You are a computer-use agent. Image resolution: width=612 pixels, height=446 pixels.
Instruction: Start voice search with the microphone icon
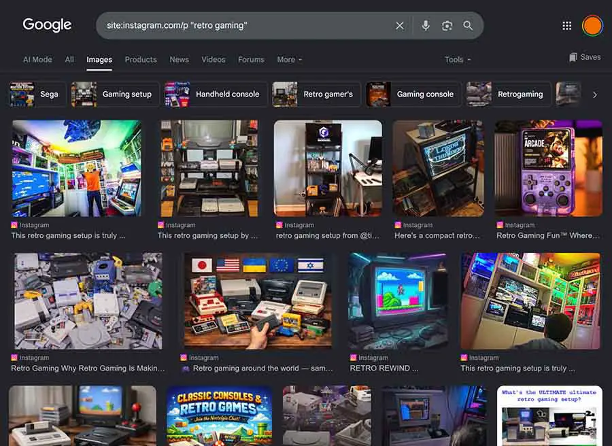426,26
